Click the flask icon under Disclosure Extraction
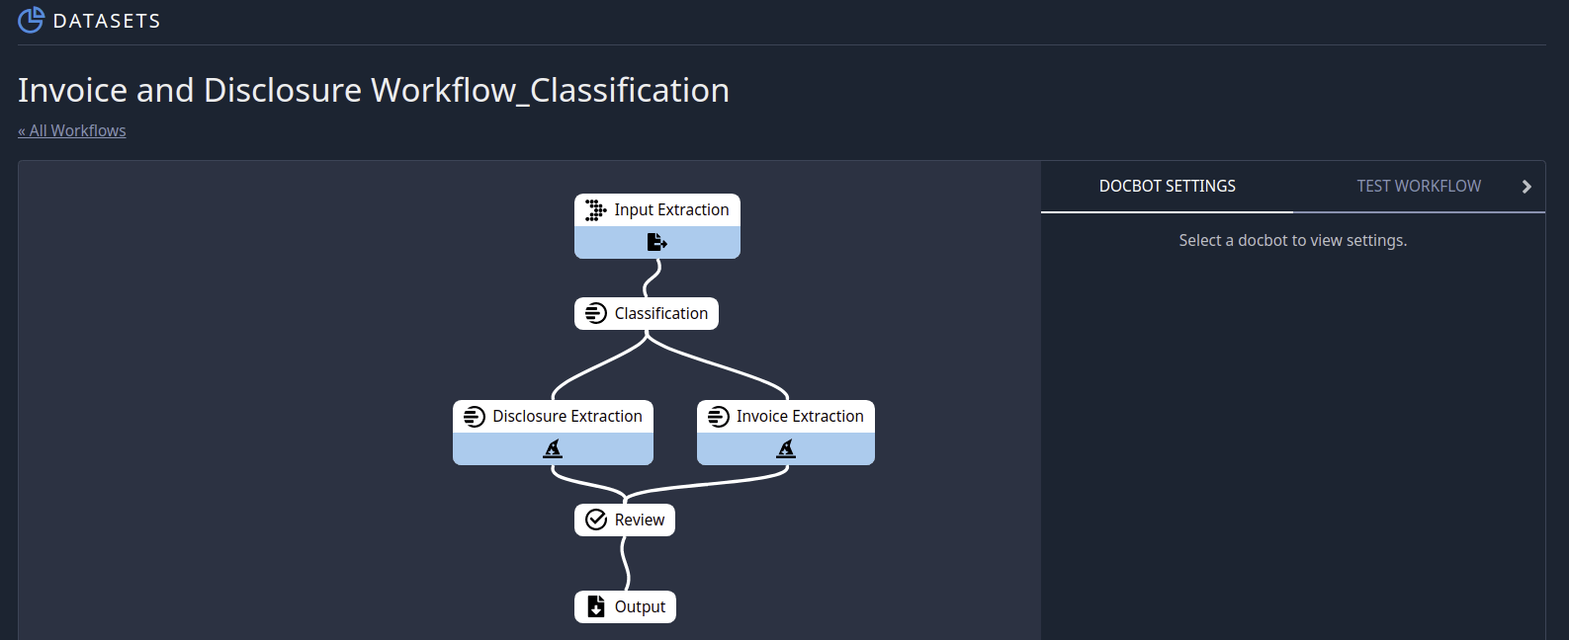Image resolution: width=1569 pixels, height=640 pixels. [552, 447]
